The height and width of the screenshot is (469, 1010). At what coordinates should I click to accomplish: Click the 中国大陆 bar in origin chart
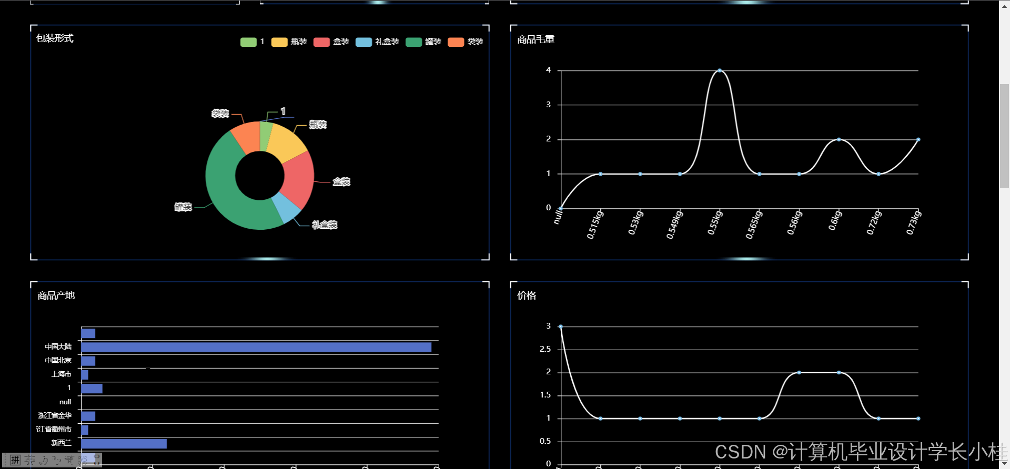pos(256,347)
